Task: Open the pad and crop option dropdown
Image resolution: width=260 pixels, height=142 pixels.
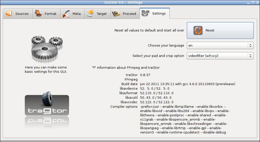Action: (x=220, y=56)
